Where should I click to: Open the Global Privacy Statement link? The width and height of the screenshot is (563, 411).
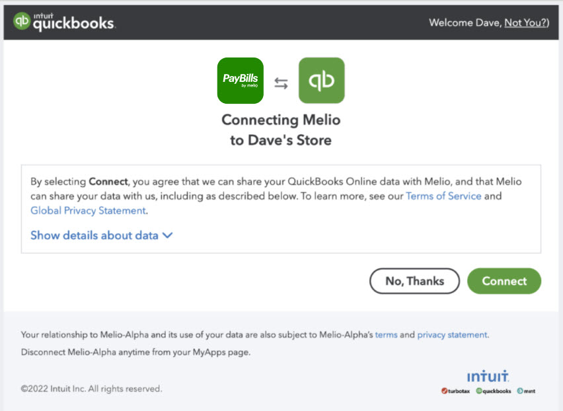pyautogui.click(x=88, y=211)
